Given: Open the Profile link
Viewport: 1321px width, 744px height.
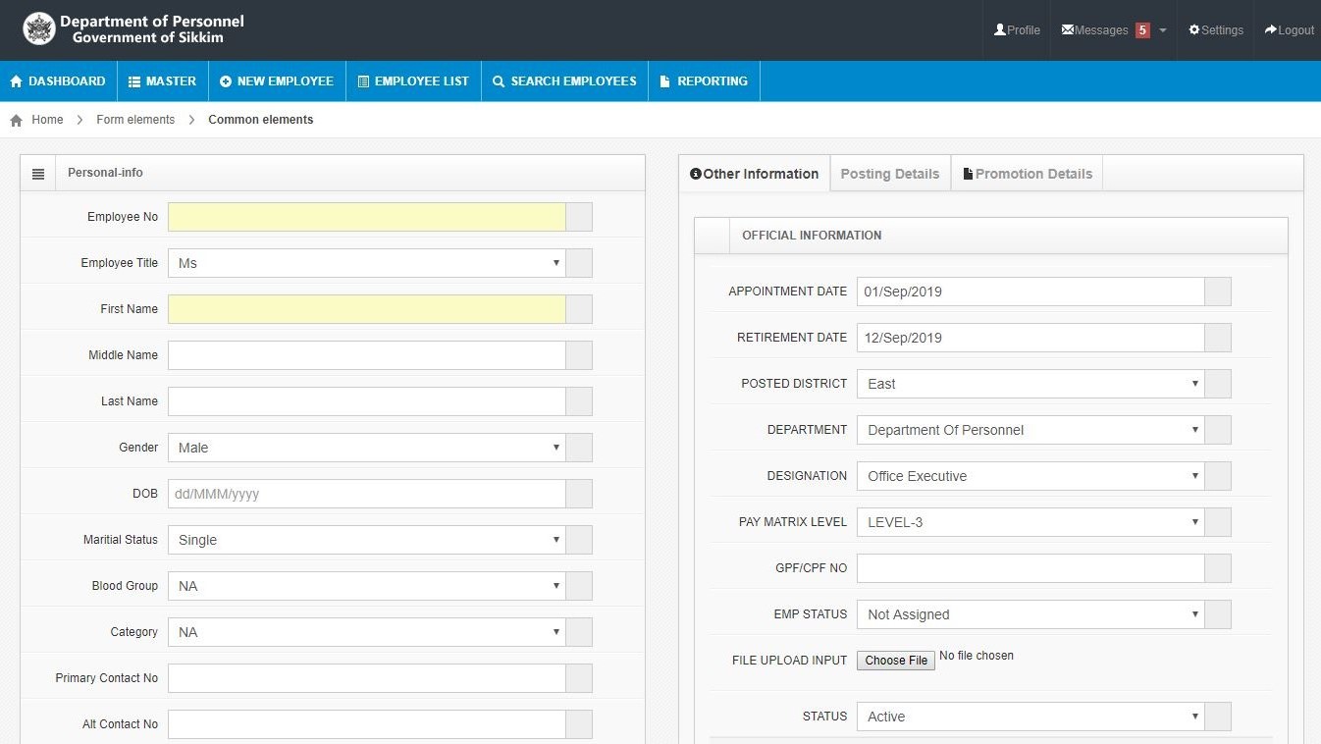Looking at the screenshot, I should click(x=1017, y=30).
